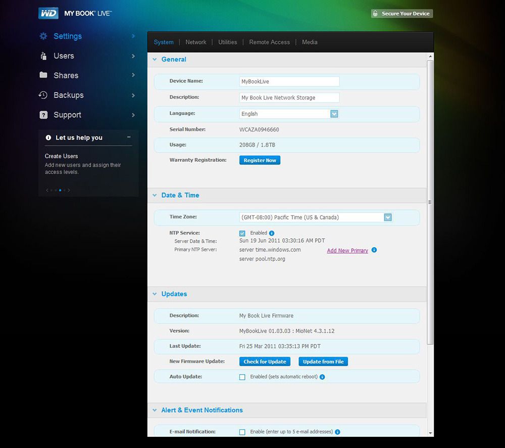The image size is (505, 448).
Task: Click the Description input field
Action: (x=289, y=98)
